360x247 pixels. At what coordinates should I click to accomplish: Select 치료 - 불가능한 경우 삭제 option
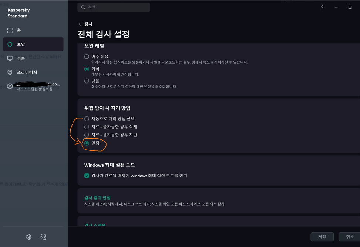tap(87, 127)
